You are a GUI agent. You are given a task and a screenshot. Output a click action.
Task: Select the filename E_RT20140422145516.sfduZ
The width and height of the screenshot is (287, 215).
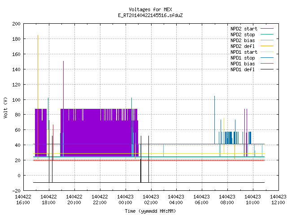pyautogui.click(x=150, y=15)
